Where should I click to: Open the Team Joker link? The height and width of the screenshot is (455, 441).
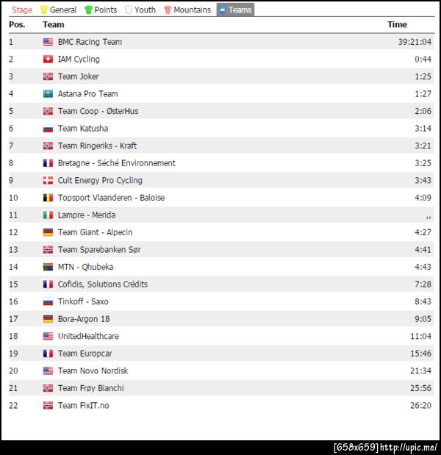click(x=79, y=76)
